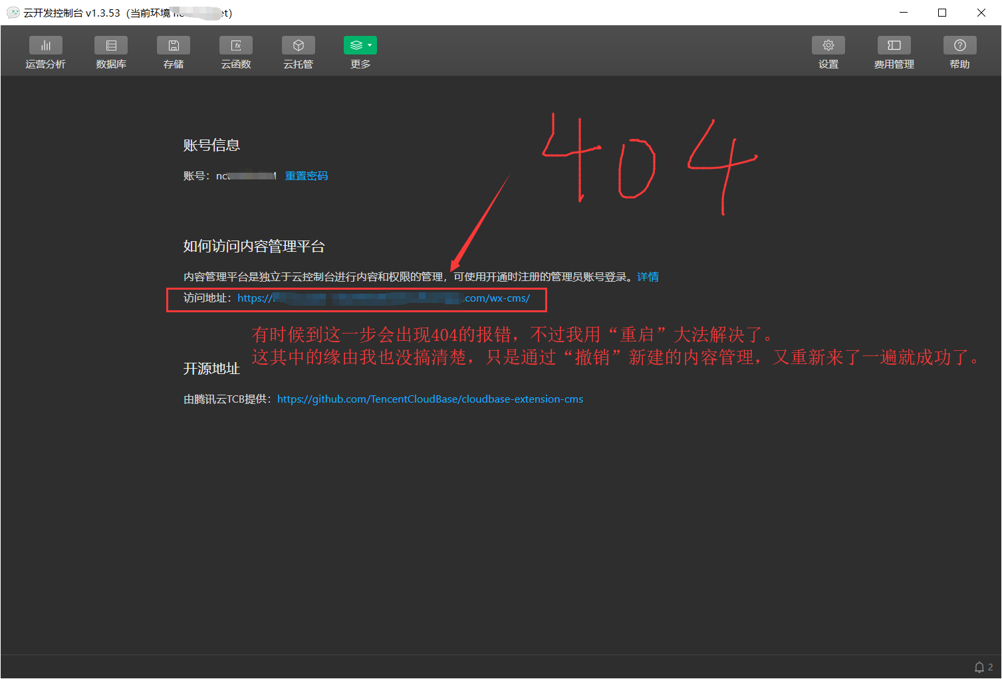The width and height of the screenshot is (1002, 679).
Task: Open the cloudbase-extension-cms GitHub link
Action: pos(430,399)
